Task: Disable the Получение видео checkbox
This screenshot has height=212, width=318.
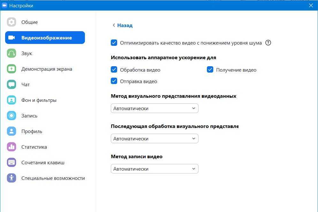Action: click(210, 70)
